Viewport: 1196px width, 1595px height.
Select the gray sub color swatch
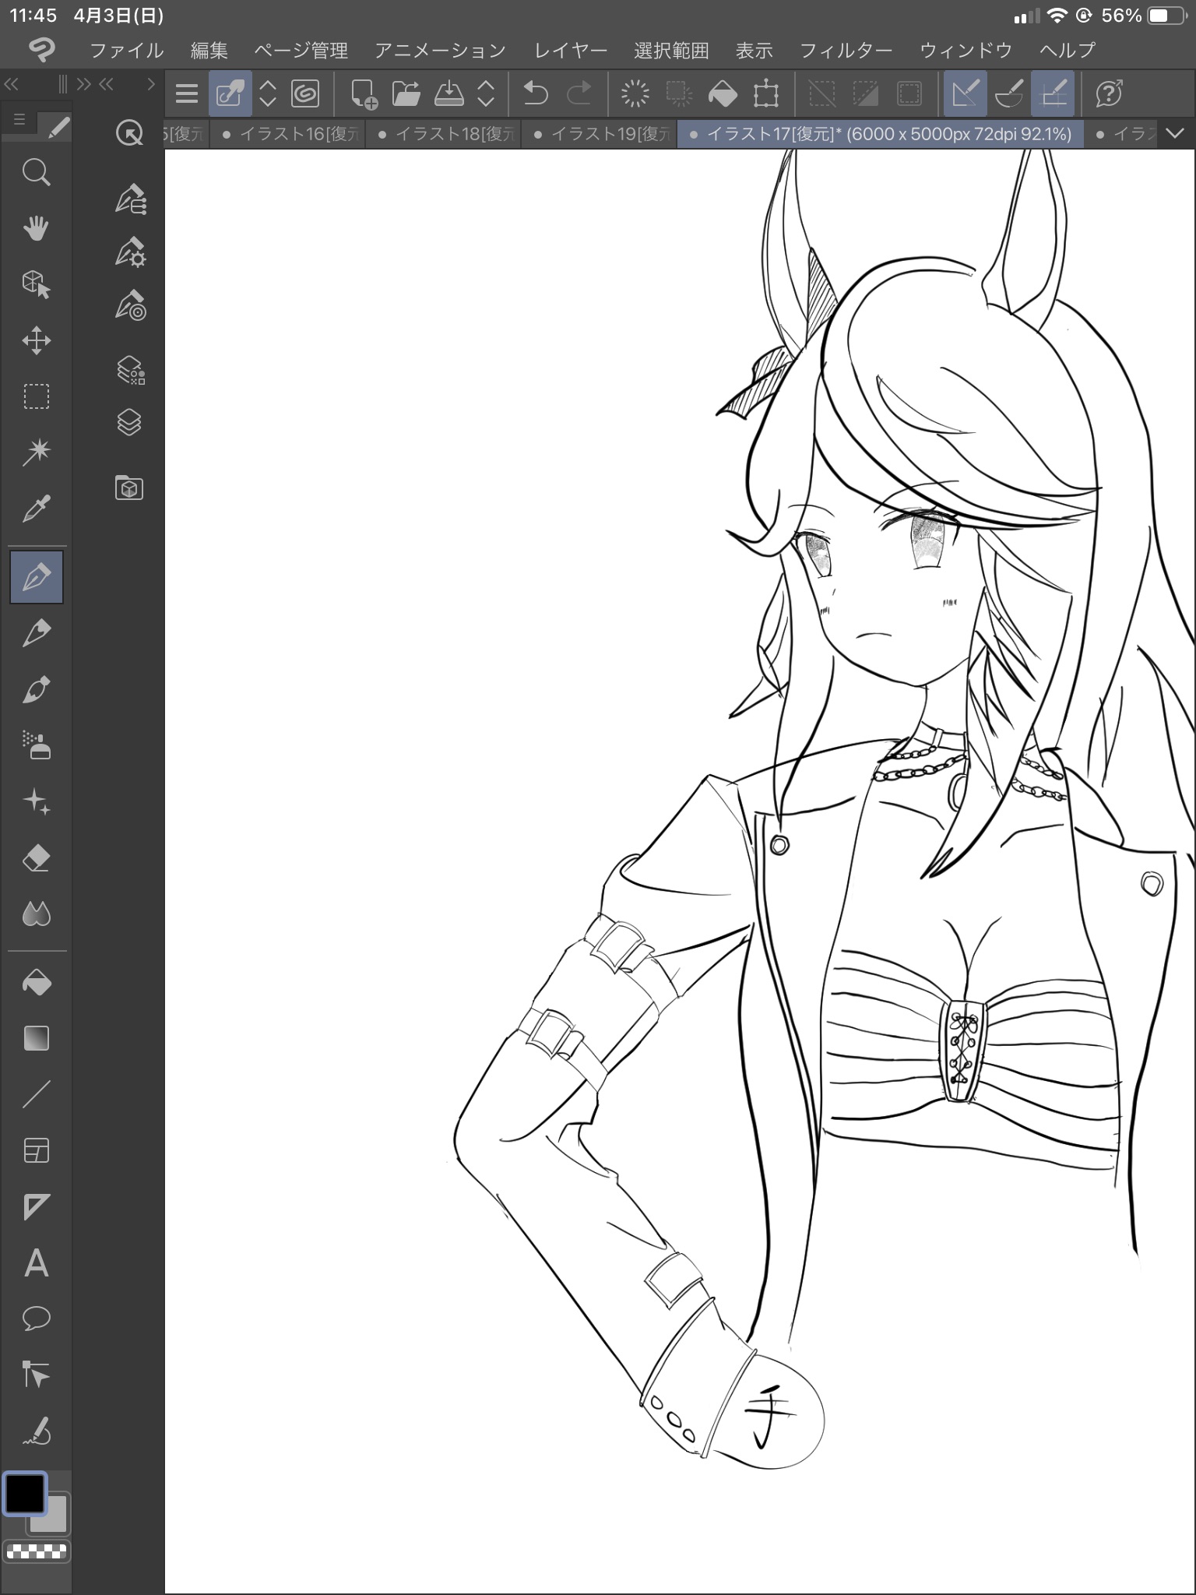coord(53,1517)
